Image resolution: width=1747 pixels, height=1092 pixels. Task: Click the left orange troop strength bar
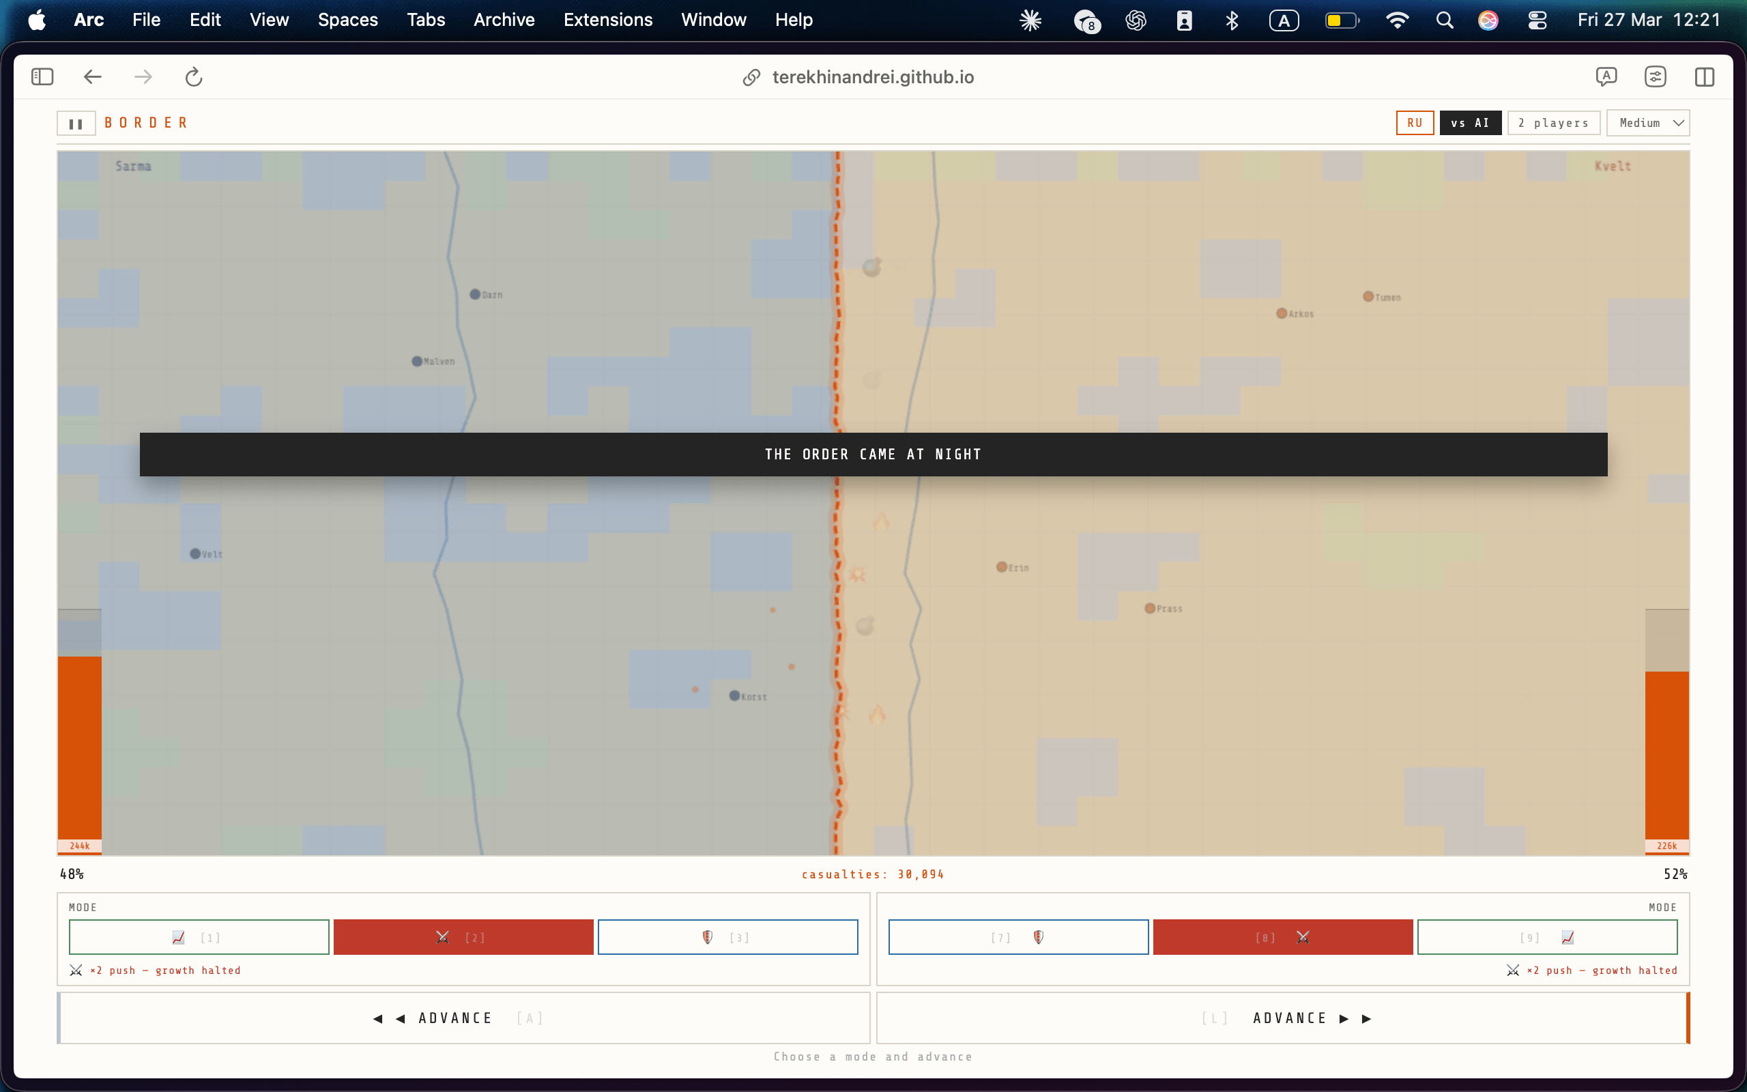[79, 747]
